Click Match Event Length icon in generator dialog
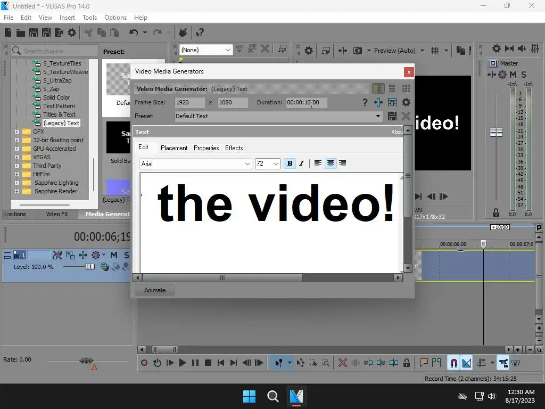 [x=392, y=102]
